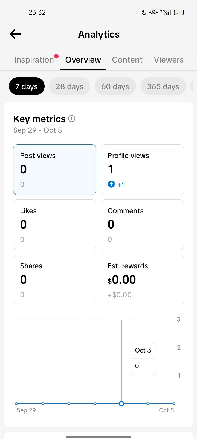Select the Profile views metric card
Screen dimensions: 197x439
[142, 170]
